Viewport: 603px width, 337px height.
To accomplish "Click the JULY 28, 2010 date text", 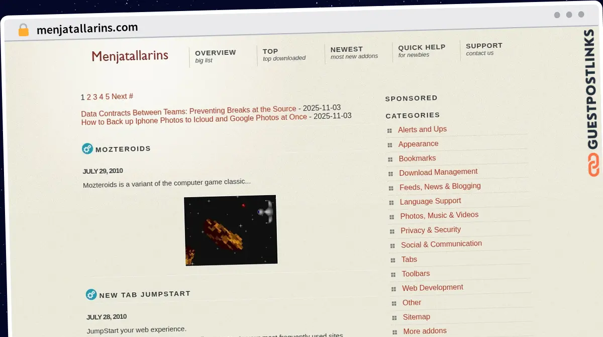I will coord(107,317).
